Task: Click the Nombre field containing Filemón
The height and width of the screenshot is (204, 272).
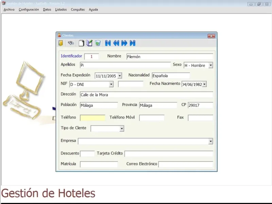Action: [170, 56]
